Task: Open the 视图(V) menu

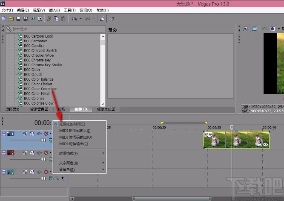Action: click(x=39, y=10)
